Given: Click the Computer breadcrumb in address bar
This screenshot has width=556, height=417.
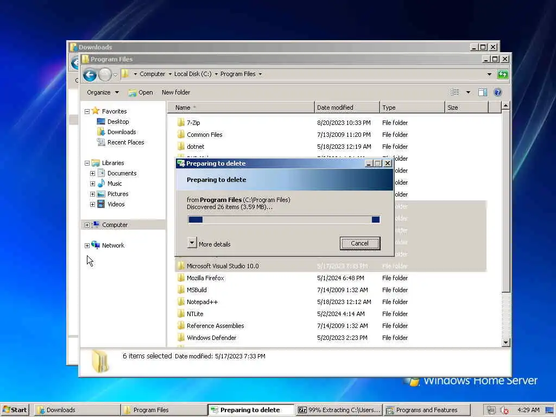Looking at the screenshot, I should (152, 74).
